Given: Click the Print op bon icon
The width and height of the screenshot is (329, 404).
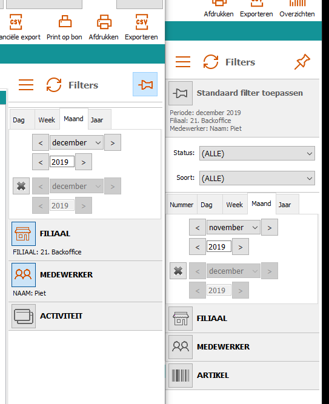Looking at the screenshot, I should click(x=65, y=22).
